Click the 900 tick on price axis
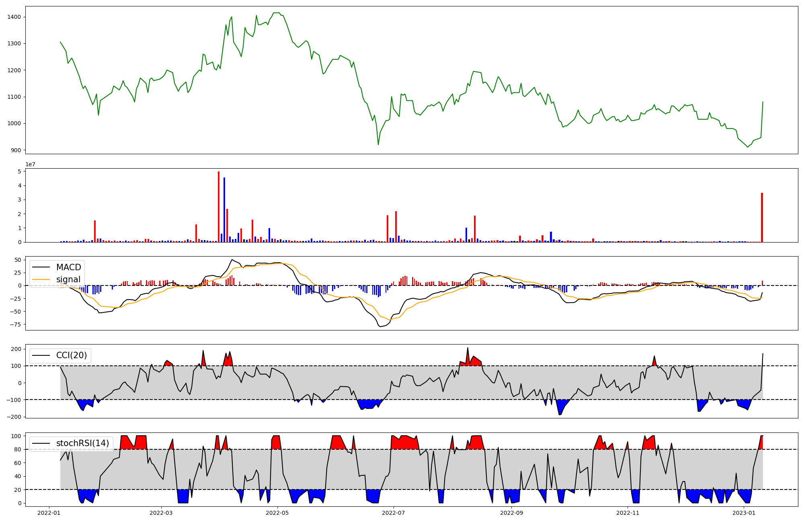The height and width of the screenshot is (522, 804). 16,150
